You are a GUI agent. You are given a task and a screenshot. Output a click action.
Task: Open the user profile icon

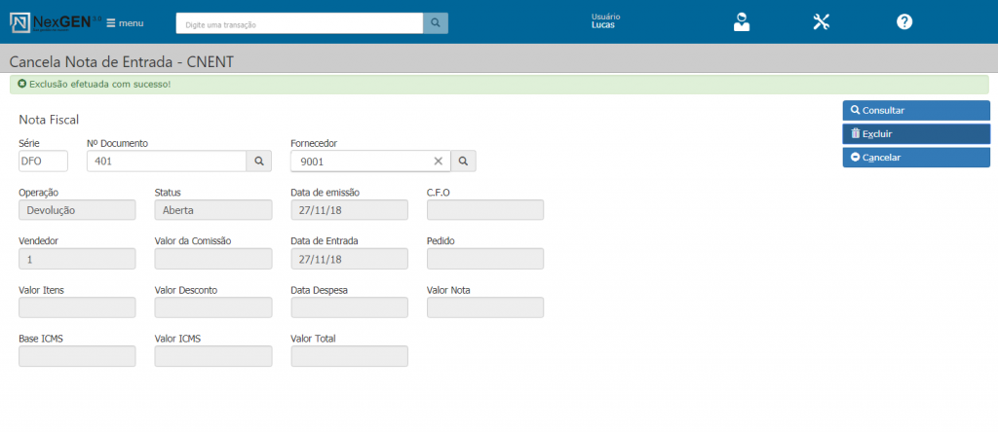(742, 22)
